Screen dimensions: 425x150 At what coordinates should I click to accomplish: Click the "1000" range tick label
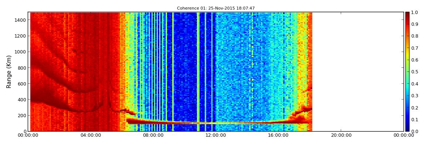(x=21, y=52)
